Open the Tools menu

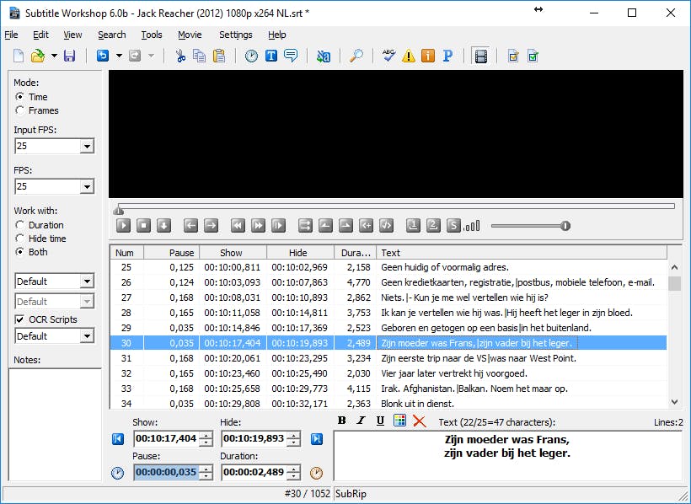(x=152, y=35)
